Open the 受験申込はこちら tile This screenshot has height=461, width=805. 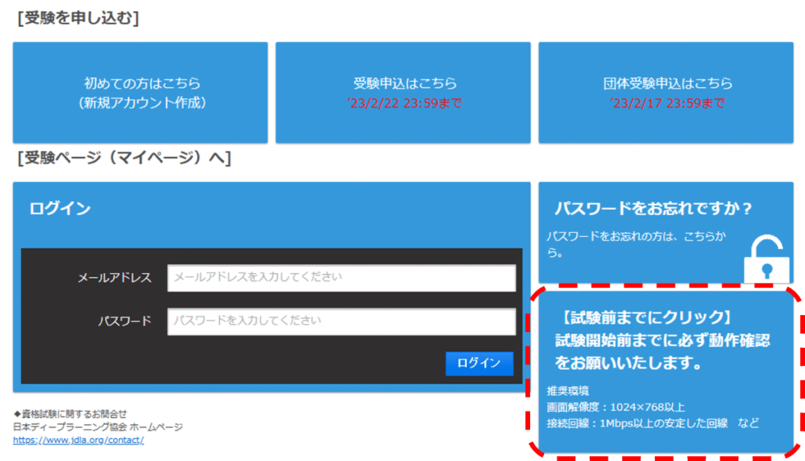403,93
